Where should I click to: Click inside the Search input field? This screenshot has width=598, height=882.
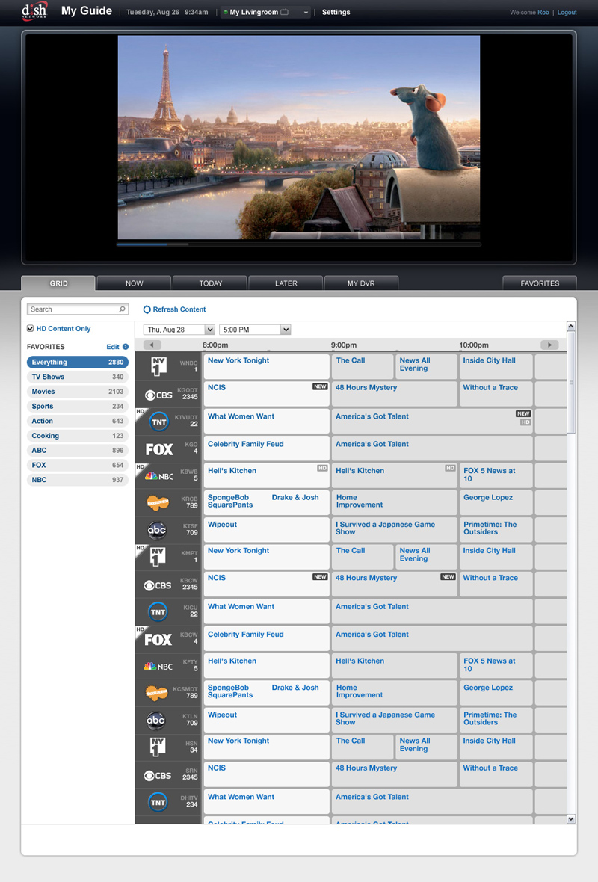72,309
